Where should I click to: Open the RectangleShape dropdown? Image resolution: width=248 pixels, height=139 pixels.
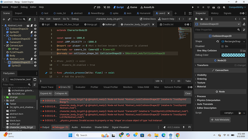[233, 42]
